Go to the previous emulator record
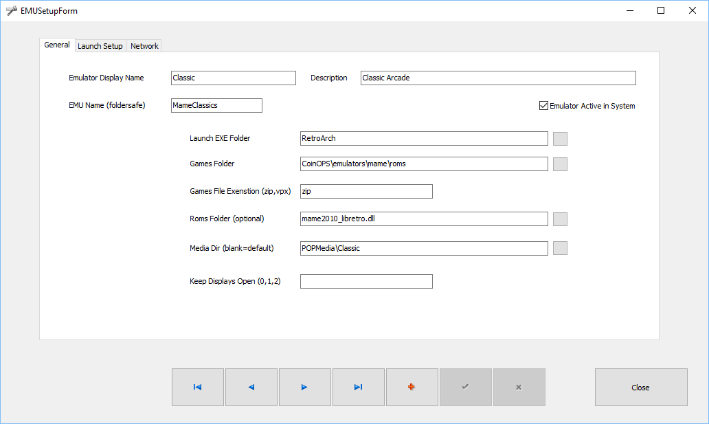The height and width of the screenshot is (424, 709). pyautogui.click(x=251, y=388)
